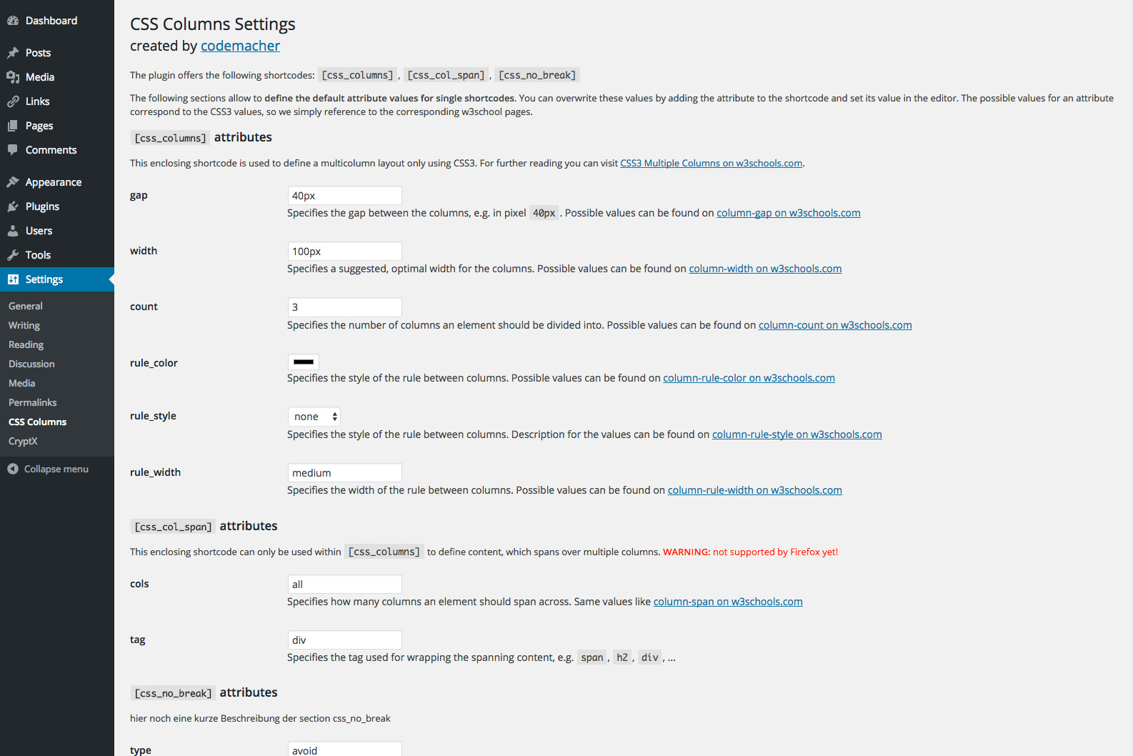Click the 'CSS Columns Settings' page heading
1133x756 pixels.
tap(213, 24)
